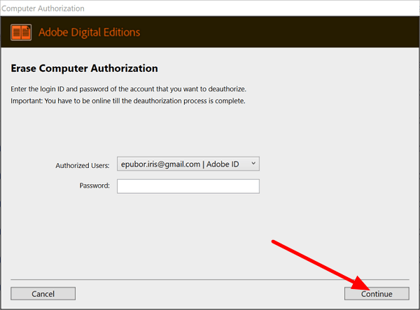Click the line starting "Important: You have to be online"
The height and width of the screenshot is (310, 420).
[128, 101]
